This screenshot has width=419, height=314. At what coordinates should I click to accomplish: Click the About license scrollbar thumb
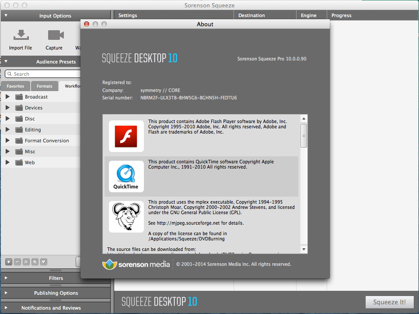pyautogui.click(x=304, y=136)
